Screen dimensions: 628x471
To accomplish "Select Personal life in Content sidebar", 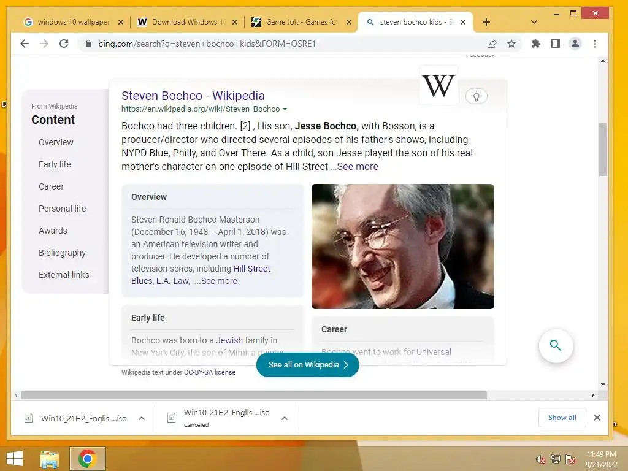I will pos(63,209).
